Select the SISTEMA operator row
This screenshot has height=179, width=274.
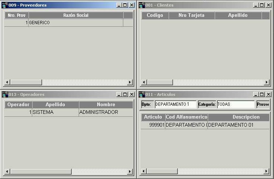pos(69,112)
